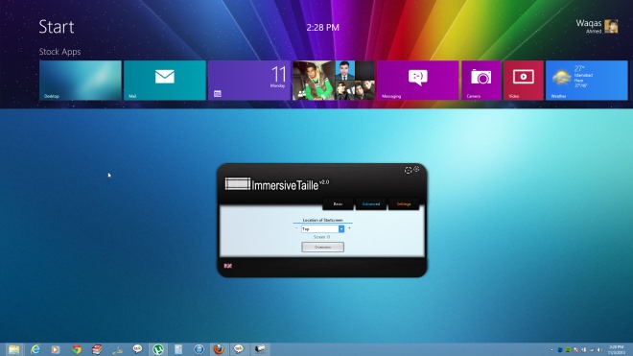Click the Start heading text
633x356 pixels.
click(x=57, y=27)
